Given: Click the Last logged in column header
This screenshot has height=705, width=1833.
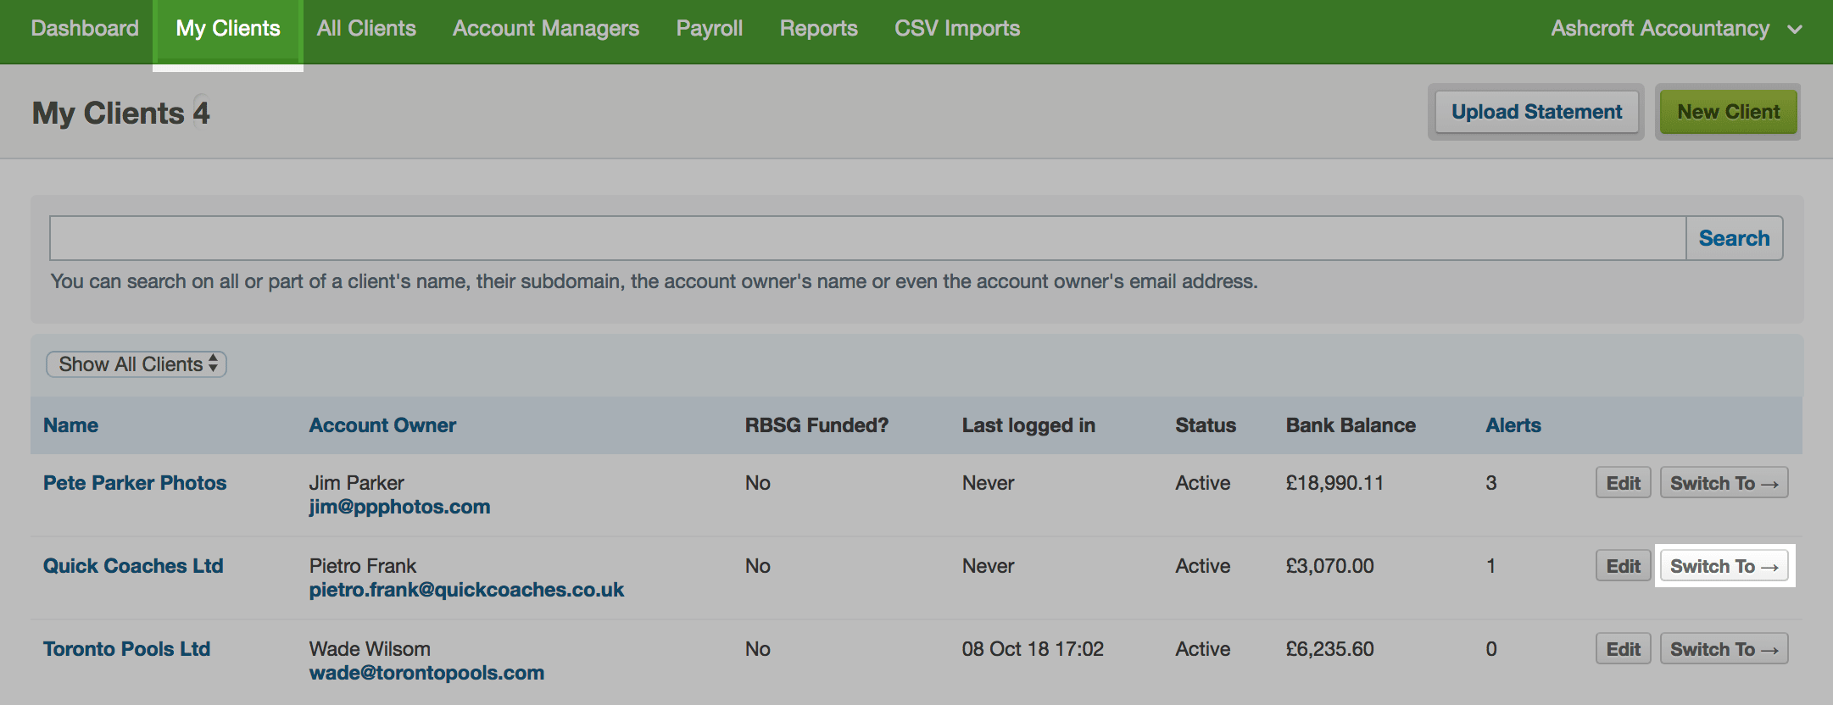Looking at the screenshot, I should click(x=1028, y=425).
